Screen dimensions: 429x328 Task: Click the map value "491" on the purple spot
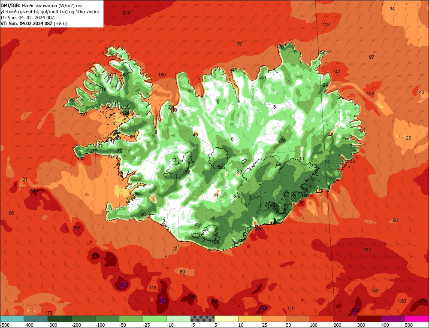[124, 285]
